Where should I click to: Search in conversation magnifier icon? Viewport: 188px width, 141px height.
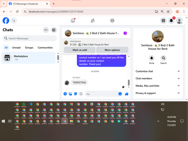click(x=164, y=58)
